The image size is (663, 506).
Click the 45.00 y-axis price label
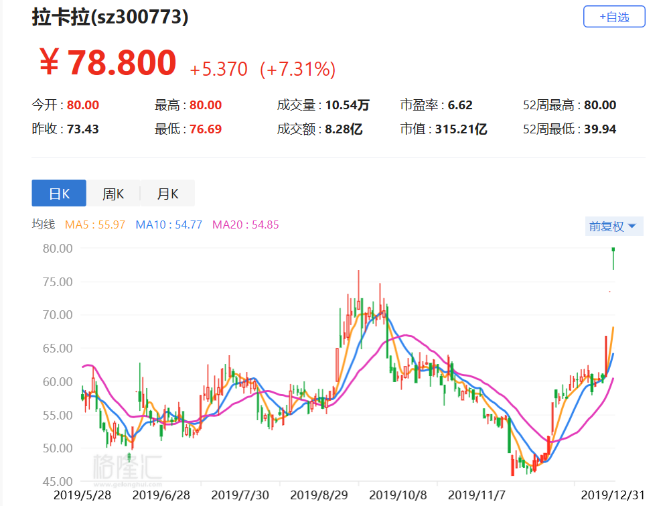tap(58, 481)
